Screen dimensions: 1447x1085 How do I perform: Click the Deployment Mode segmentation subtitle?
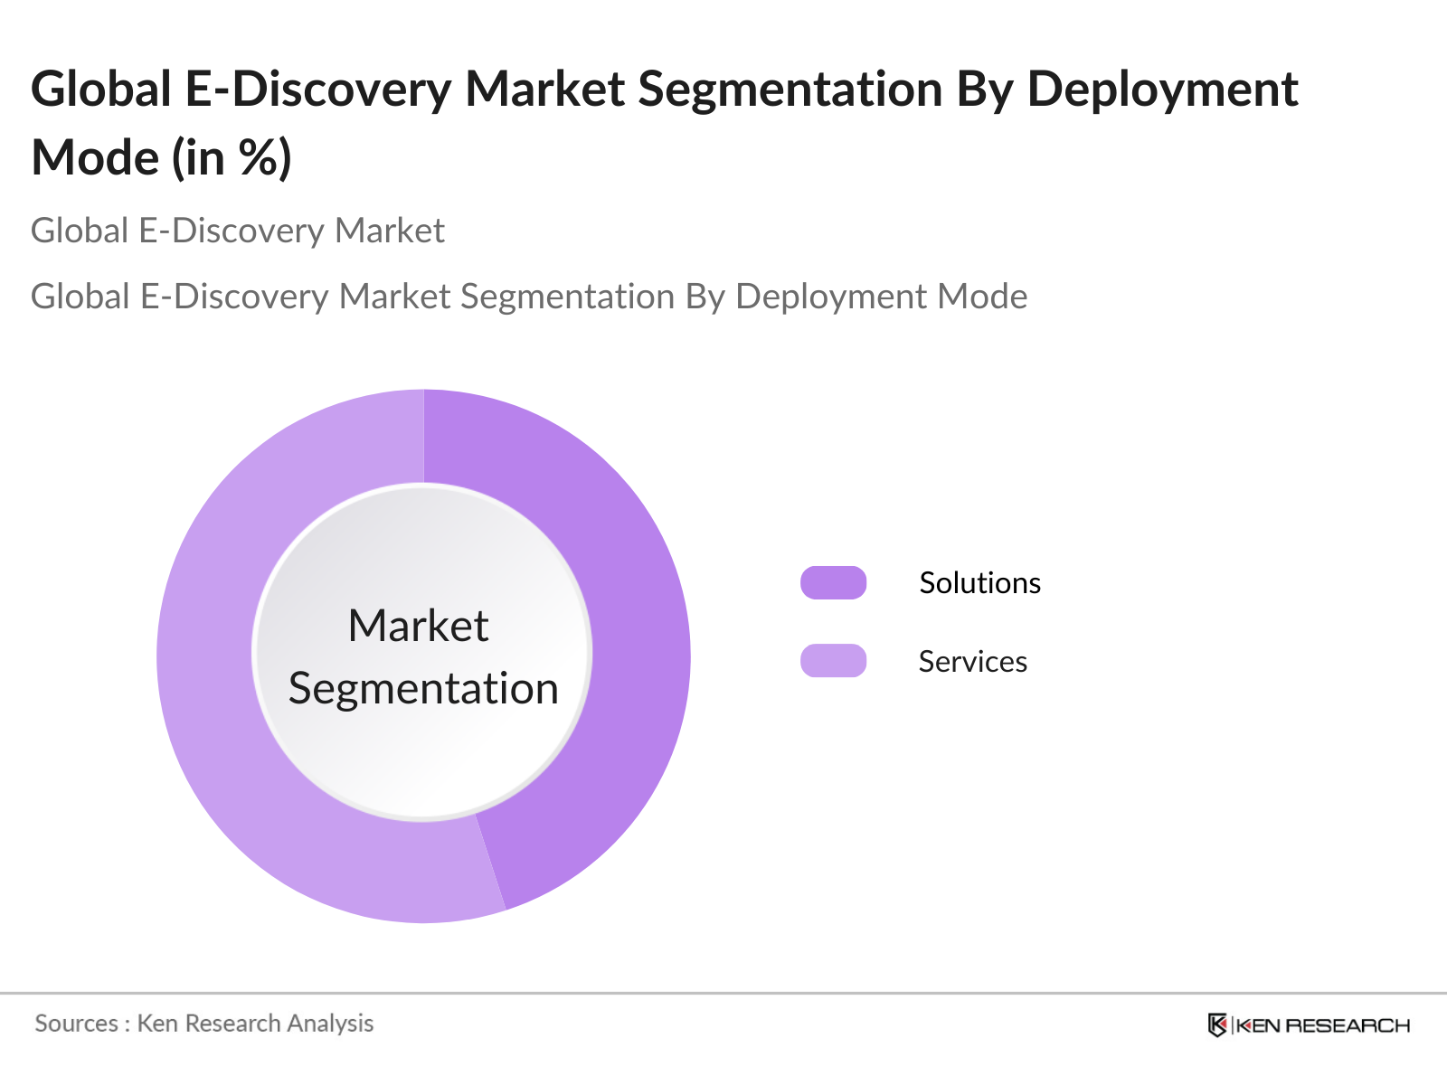point(529,297)
